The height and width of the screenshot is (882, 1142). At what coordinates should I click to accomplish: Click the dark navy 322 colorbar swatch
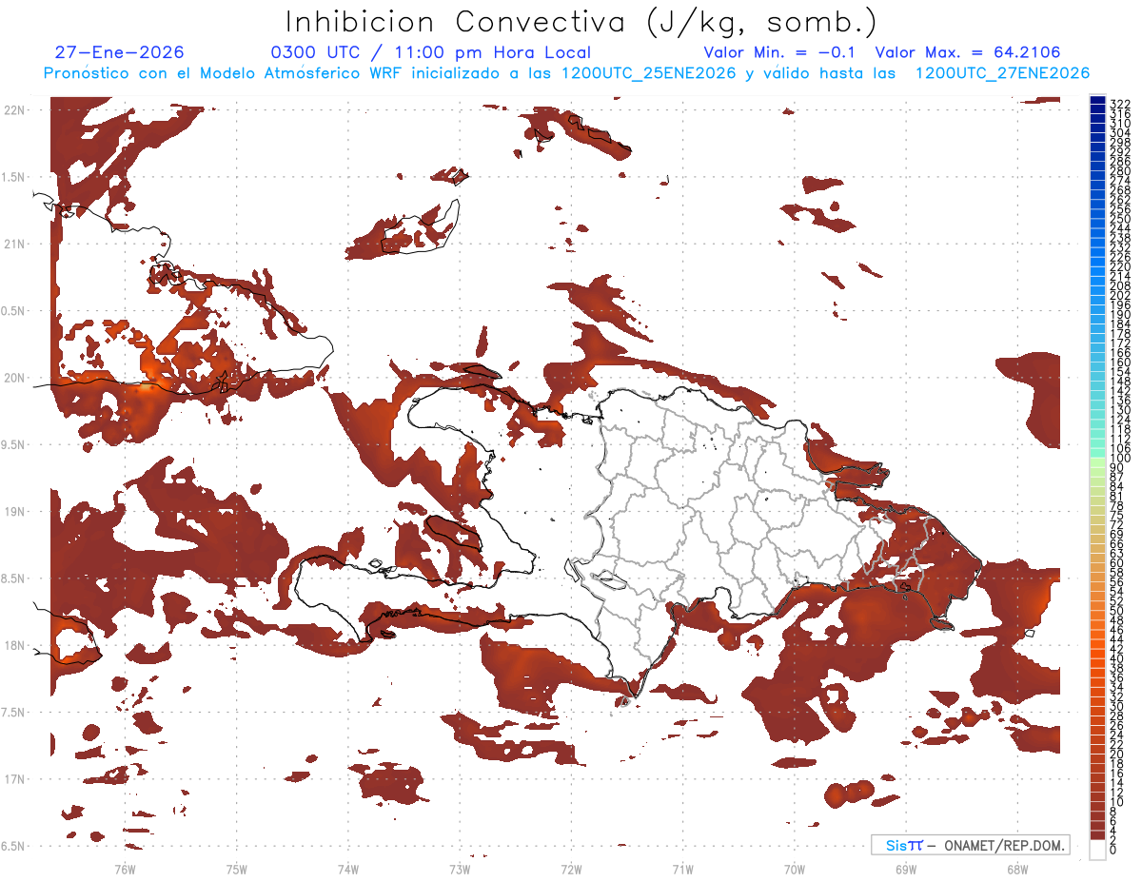1098,101
